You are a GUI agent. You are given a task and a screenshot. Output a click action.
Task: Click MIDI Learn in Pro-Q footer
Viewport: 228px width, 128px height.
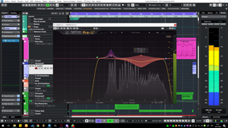tap(70, 103)
